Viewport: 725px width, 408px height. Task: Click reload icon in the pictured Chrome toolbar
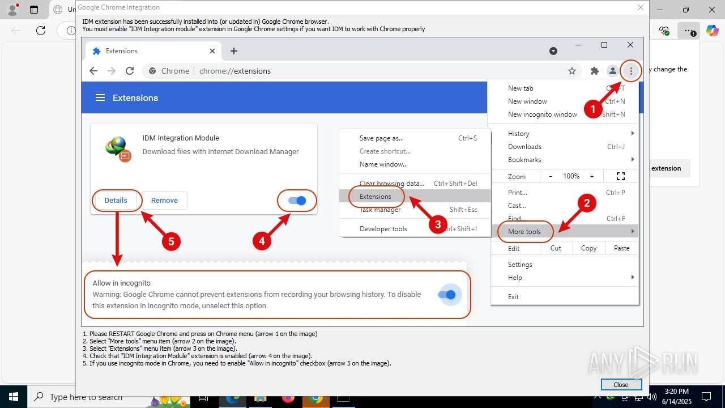point(130,71)
